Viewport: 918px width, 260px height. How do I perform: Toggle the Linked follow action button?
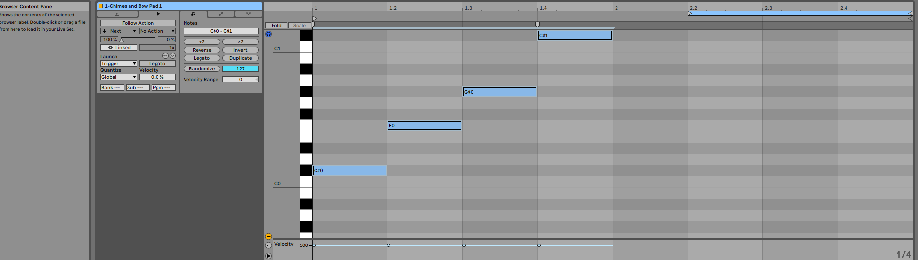tap(119, 48)
